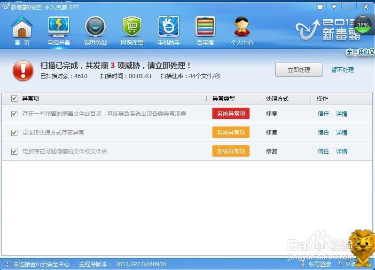Click 详情 for desktop IE shortcut row

pyautogui.click(x=342, y=132)
